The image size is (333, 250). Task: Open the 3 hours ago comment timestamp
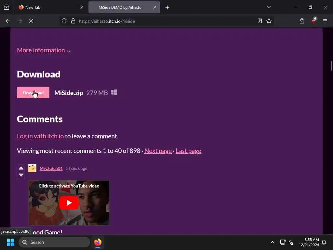pyautogui.click(x=76, y=168)
